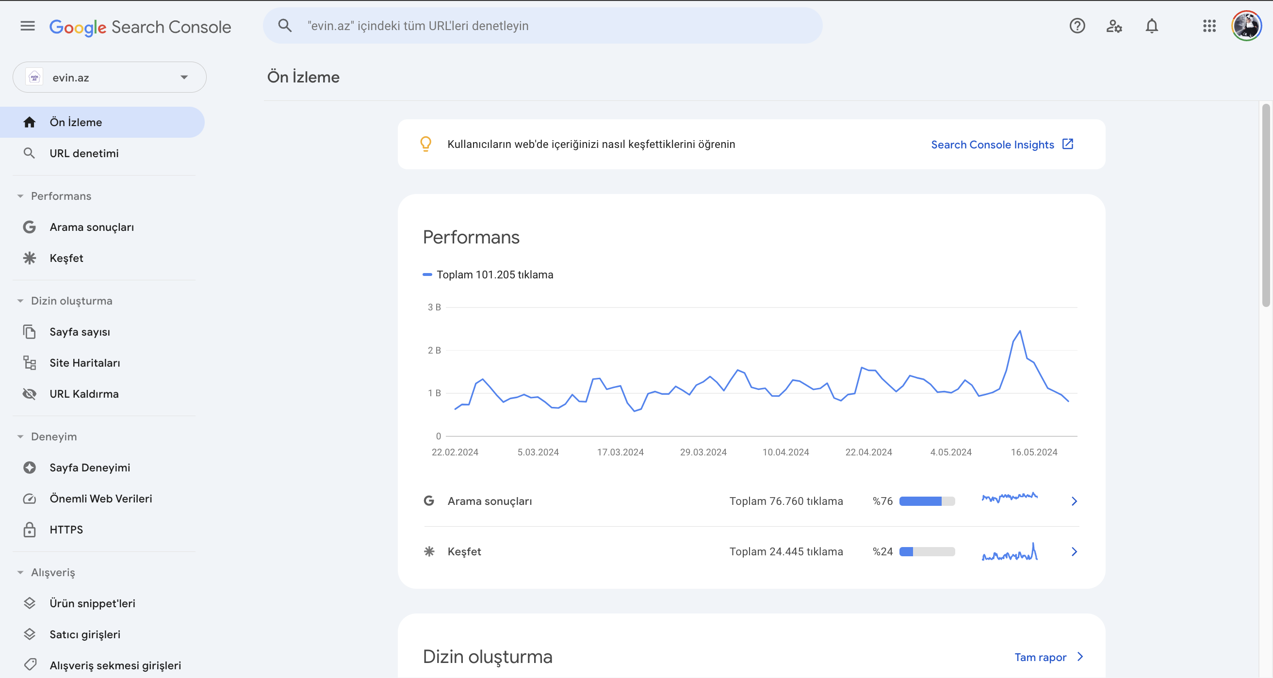
Task: Open Keşfet report via row chevron
Action: [x=1074, y=551]
